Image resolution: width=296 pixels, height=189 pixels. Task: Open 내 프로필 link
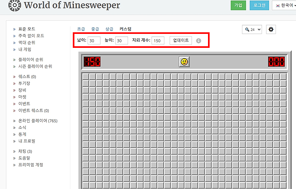click(x=27, y=141)
